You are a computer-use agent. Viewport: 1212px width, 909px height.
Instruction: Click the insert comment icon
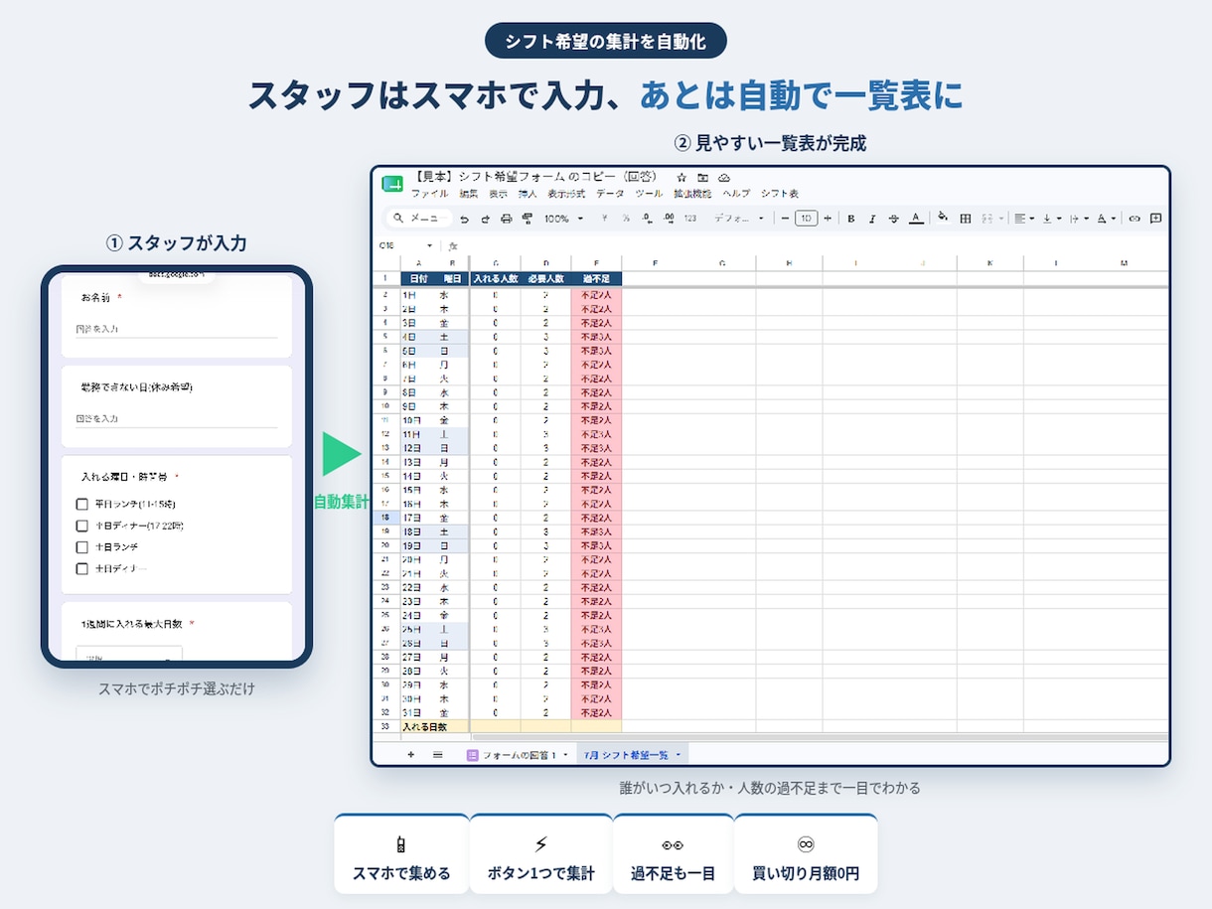(x=1155, y=219)
